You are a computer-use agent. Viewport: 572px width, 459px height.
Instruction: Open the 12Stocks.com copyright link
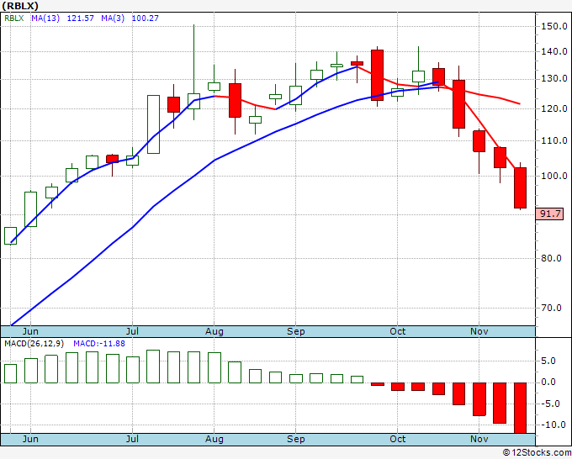tap(537, 453)
